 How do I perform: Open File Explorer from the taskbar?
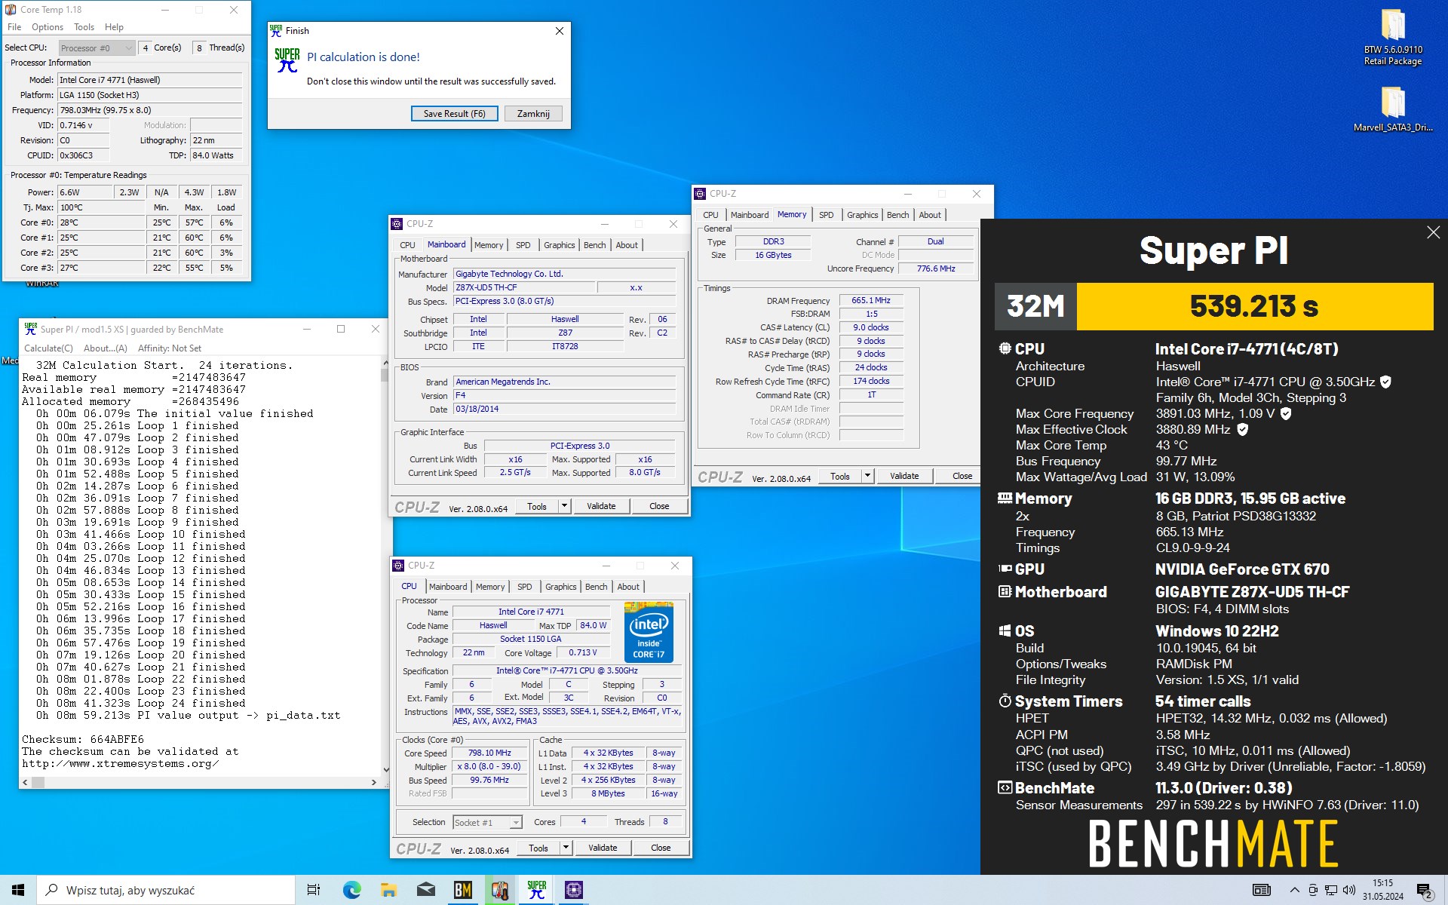point(388,890)
